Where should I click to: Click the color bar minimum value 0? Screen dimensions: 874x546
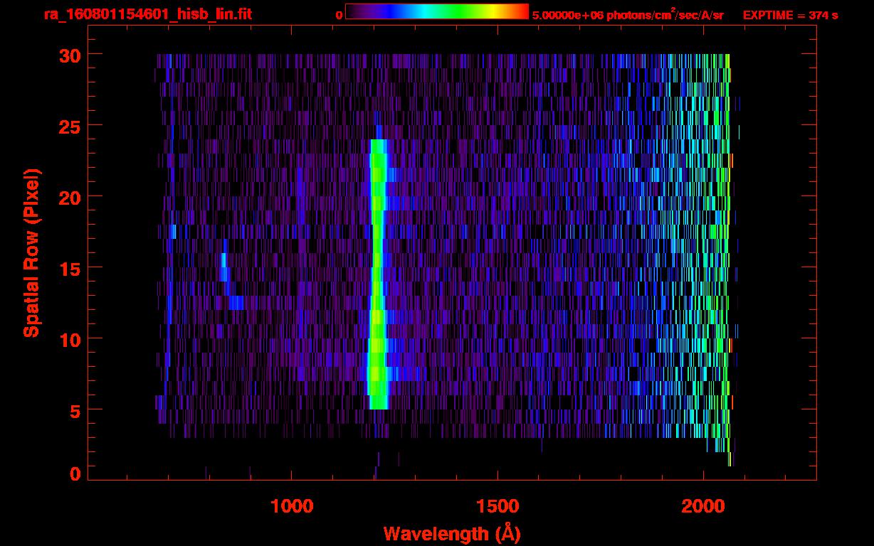click(339, 15)
